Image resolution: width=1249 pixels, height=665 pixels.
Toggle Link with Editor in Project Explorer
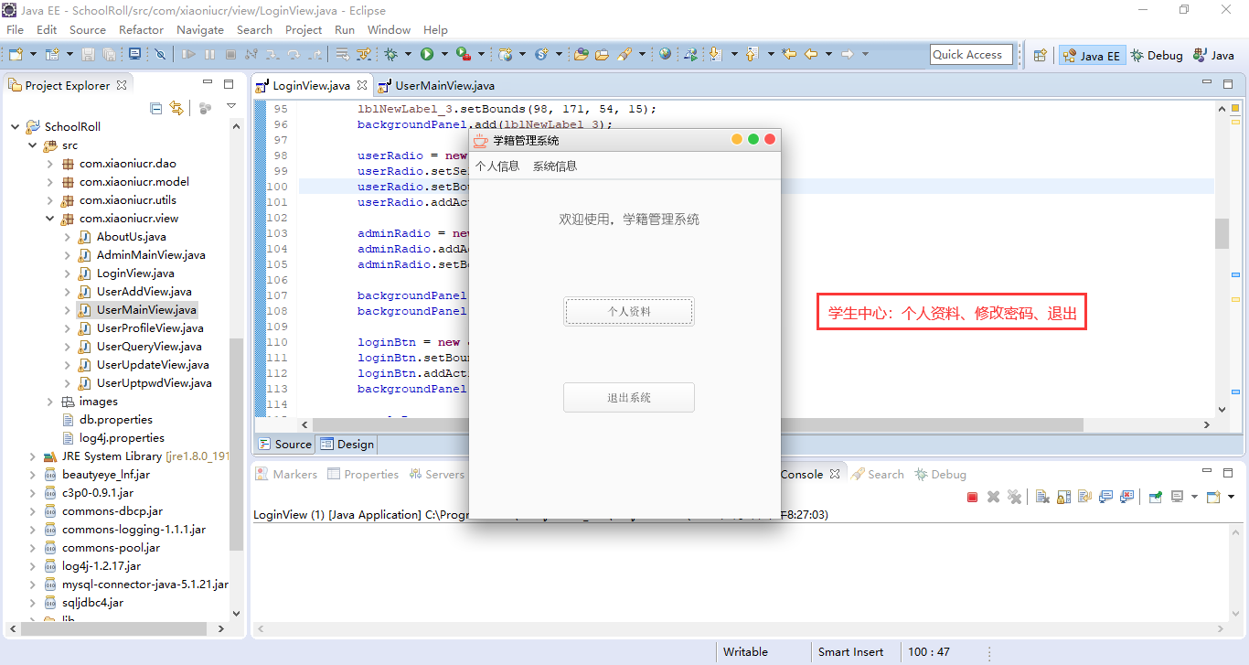[x=176, y=108]
